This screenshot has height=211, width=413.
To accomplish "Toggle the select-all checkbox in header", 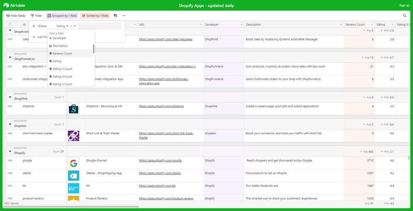I will 10,24.
